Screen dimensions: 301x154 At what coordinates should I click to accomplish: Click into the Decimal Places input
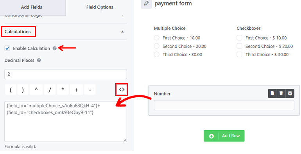click(x=66, y=74)
